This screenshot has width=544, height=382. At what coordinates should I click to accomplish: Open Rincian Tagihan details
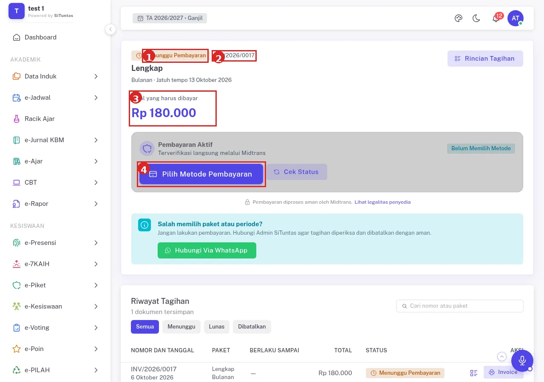coord(485,59)
